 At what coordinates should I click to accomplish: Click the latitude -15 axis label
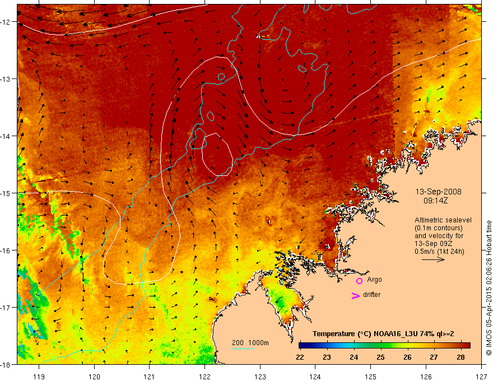click(x=6, y=193)
